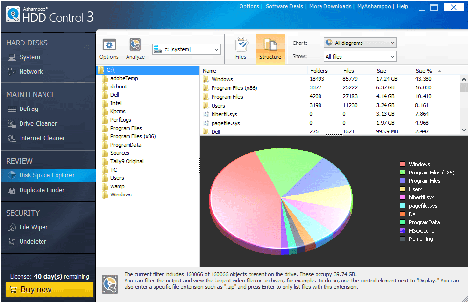Open the Network disks icon

coord(12,71)
